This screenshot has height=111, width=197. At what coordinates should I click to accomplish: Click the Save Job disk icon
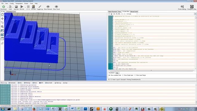point(16,6)
